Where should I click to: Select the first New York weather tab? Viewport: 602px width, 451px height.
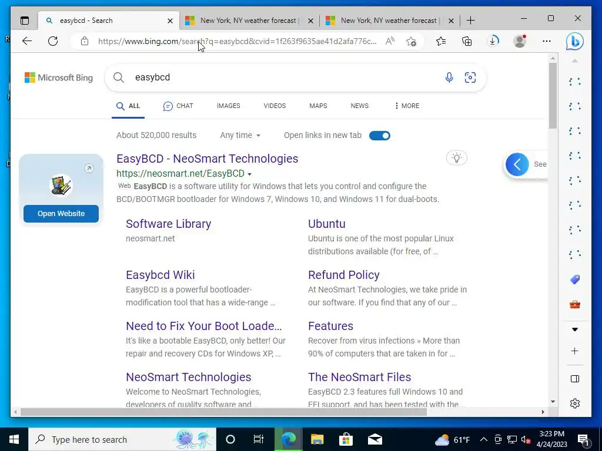pos(249,21)
